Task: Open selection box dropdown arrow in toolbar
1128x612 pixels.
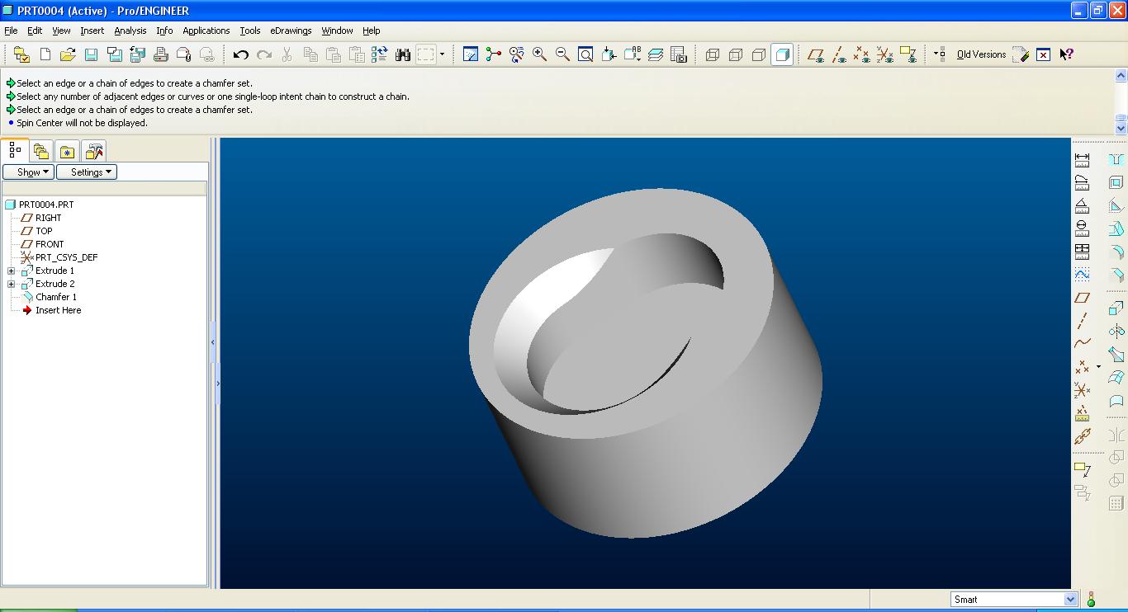Action: 442,54
